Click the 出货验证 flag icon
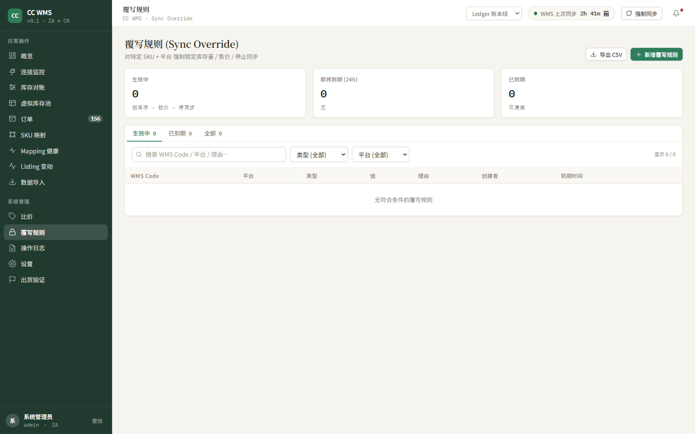 13,280
